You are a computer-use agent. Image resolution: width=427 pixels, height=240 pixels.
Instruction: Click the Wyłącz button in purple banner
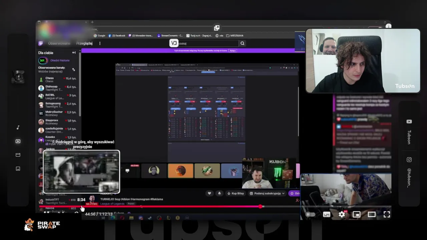click(x=233, y=51)
